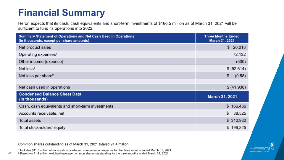Click the 72,132 operating expenses value
Image resolution: width=284 pixels, height=160 pixels.
tap(239, 55)
